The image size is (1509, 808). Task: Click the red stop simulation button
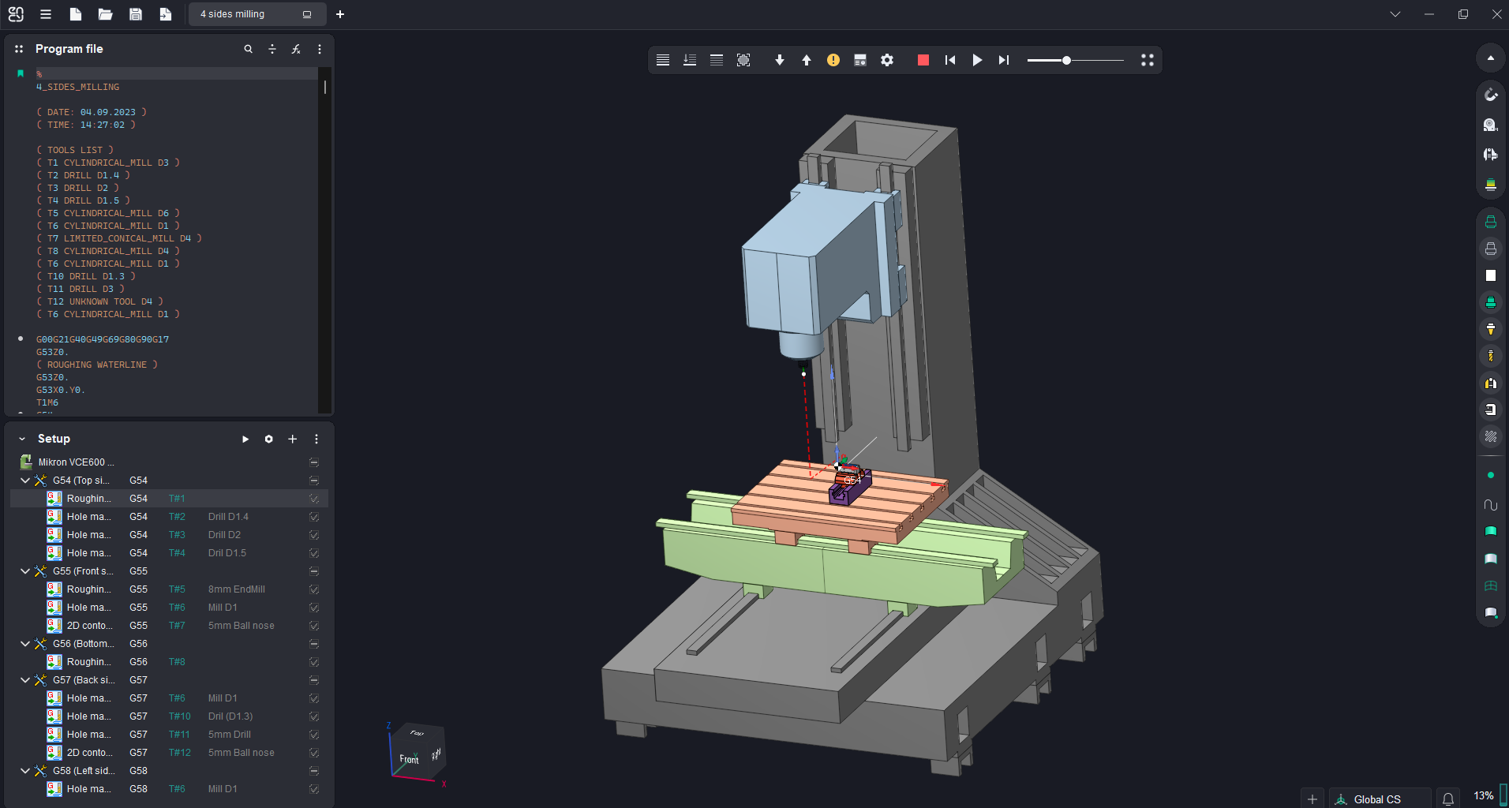(x=923, y=60)
